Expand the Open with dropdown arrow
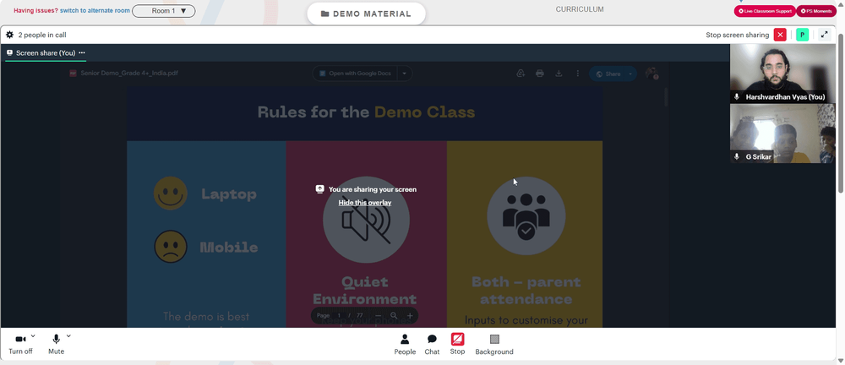 pyautogui.click(x=405, y=74)
